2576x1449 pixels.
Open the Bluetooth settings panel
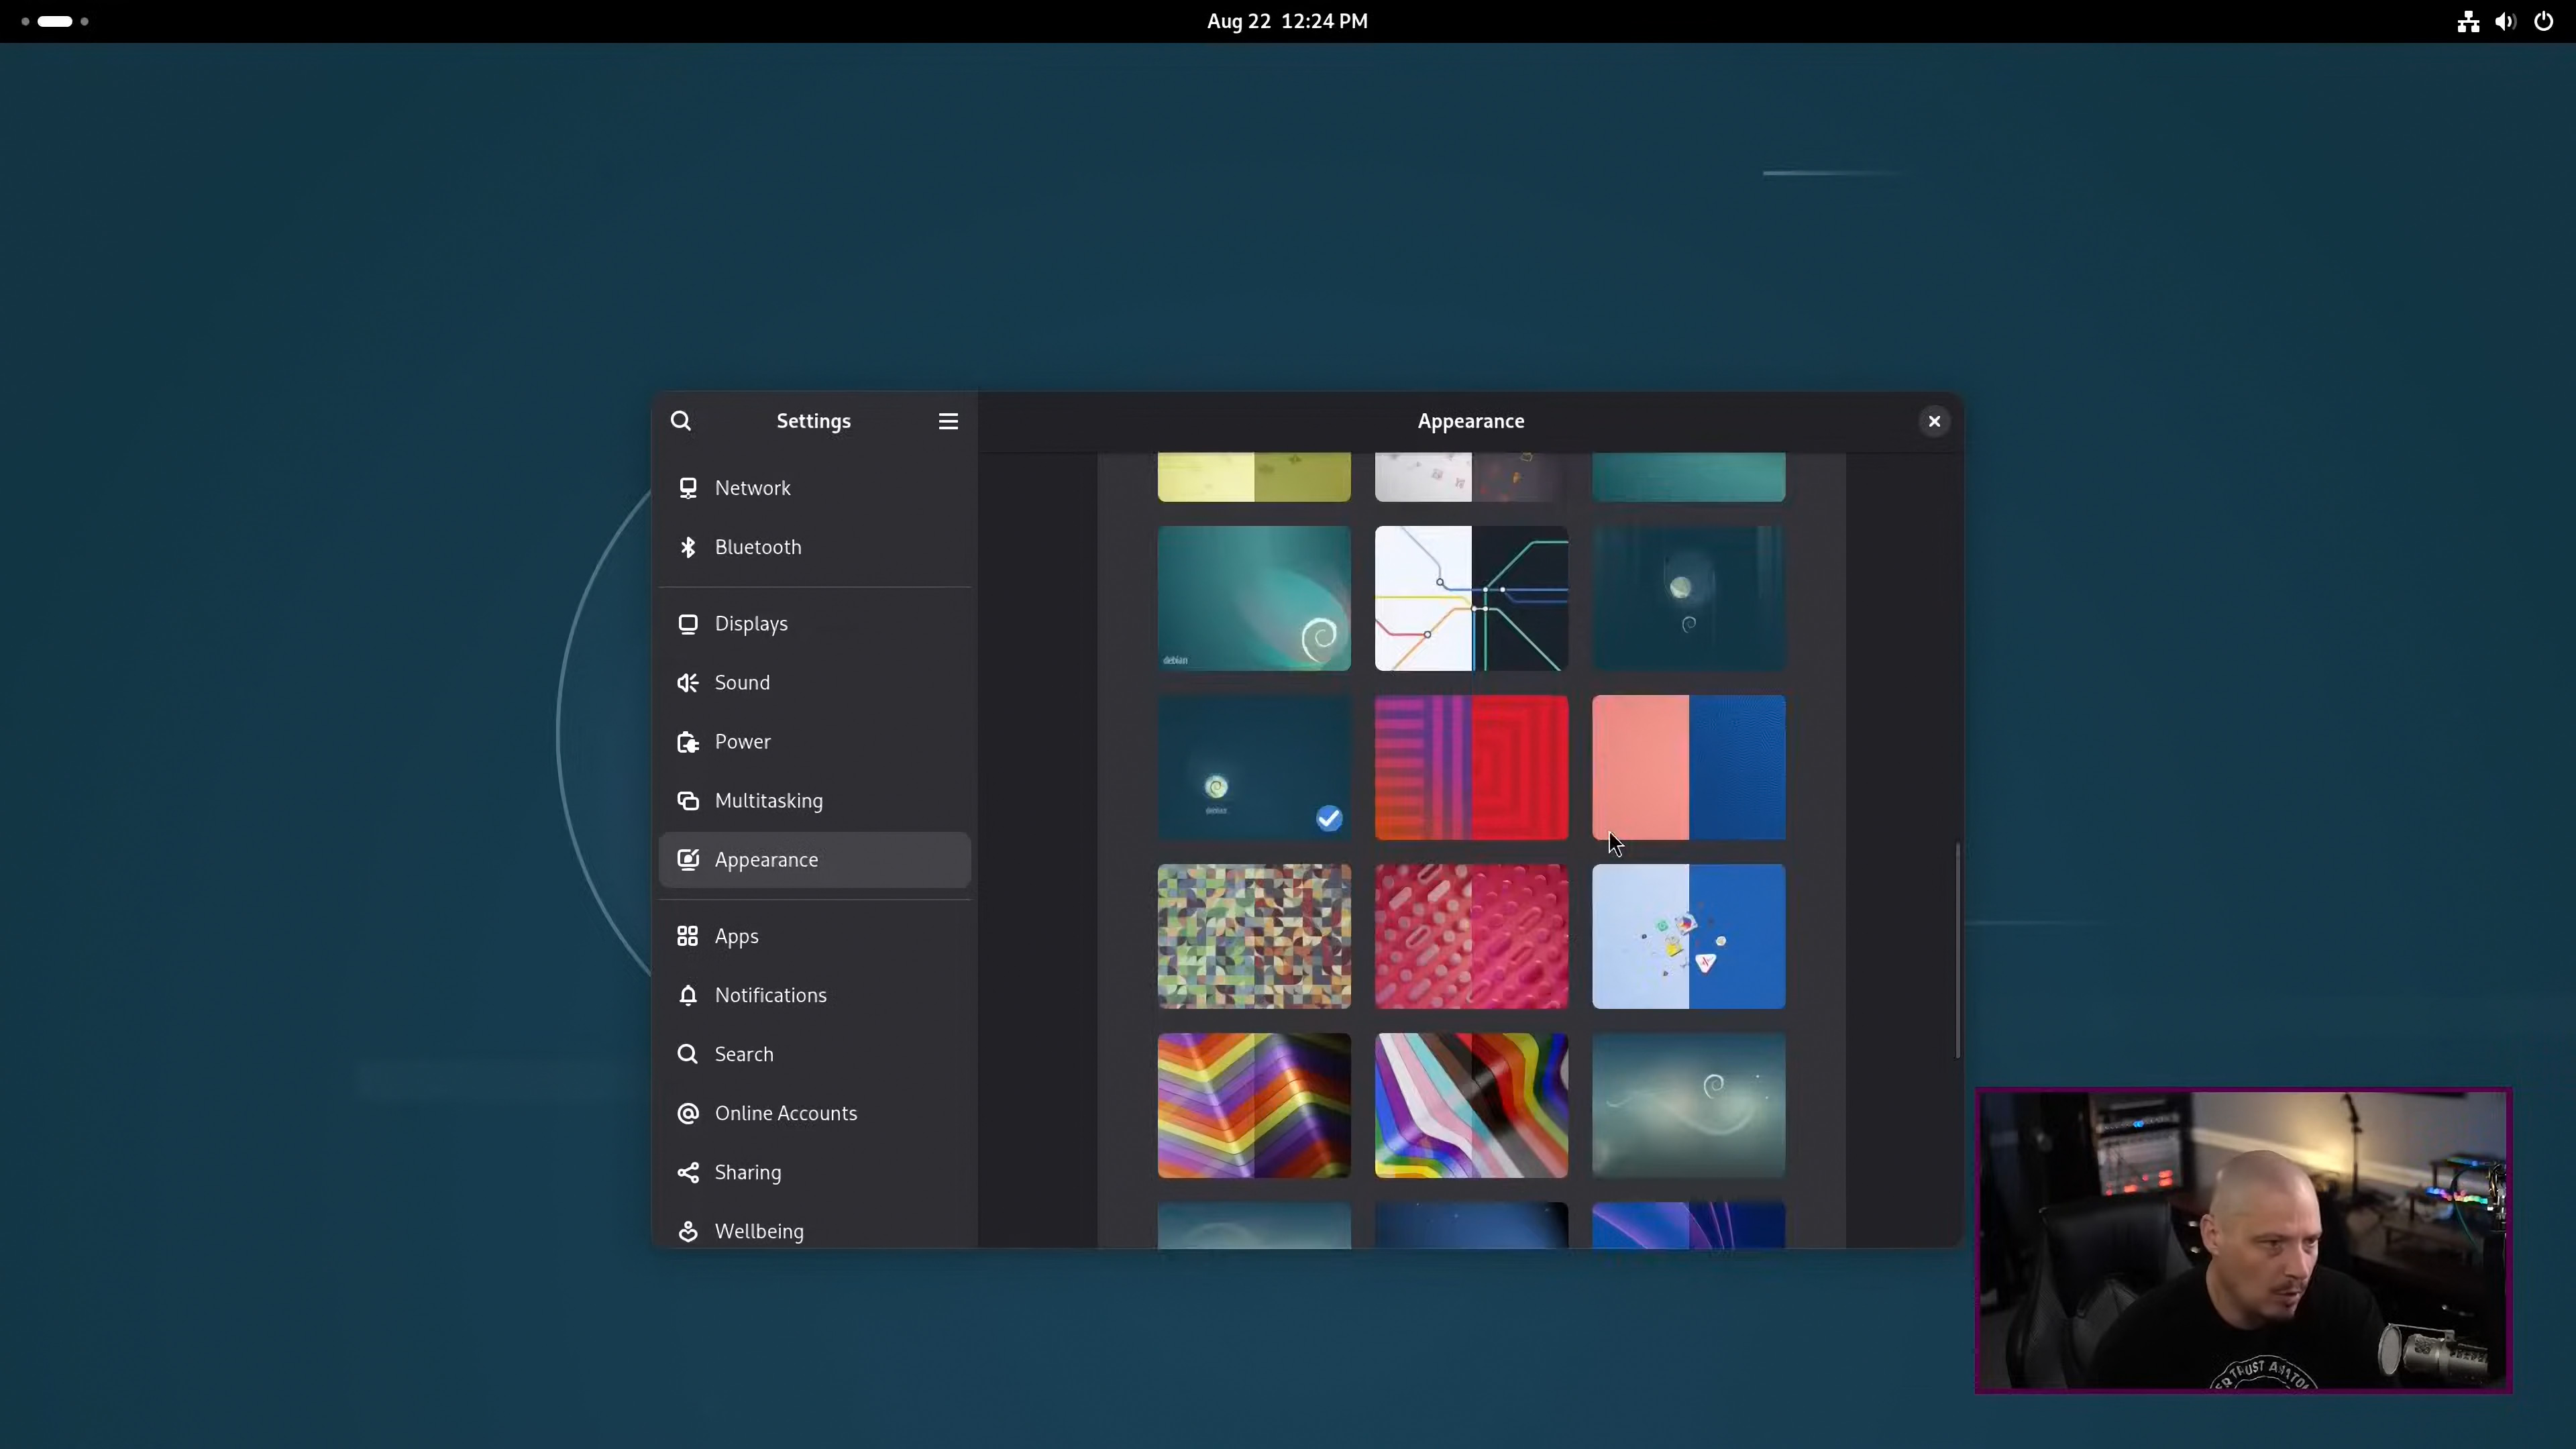pyautogui.click(x=815, y=547)
